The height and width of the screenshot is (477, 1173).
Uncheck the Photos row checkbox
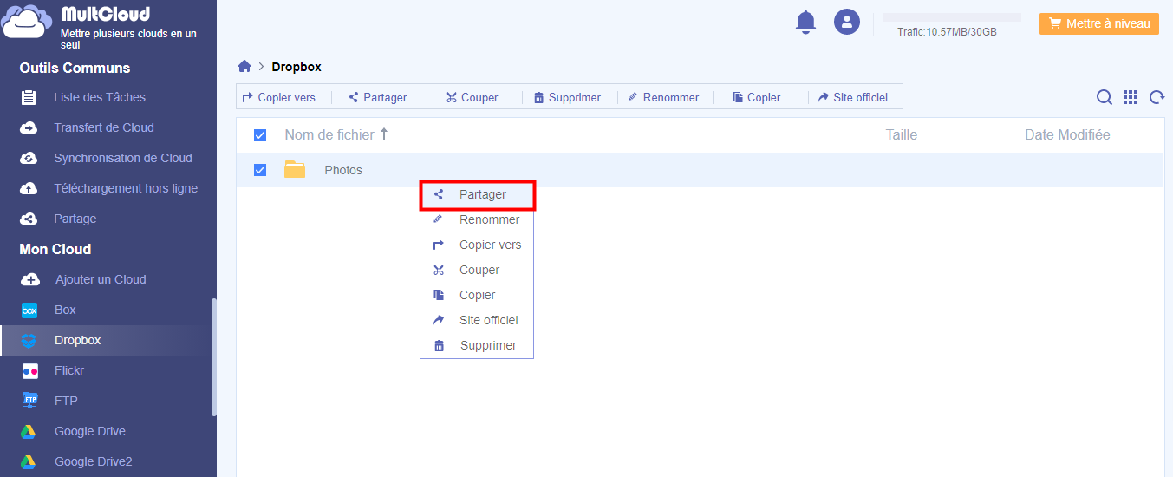pos(260,170)
